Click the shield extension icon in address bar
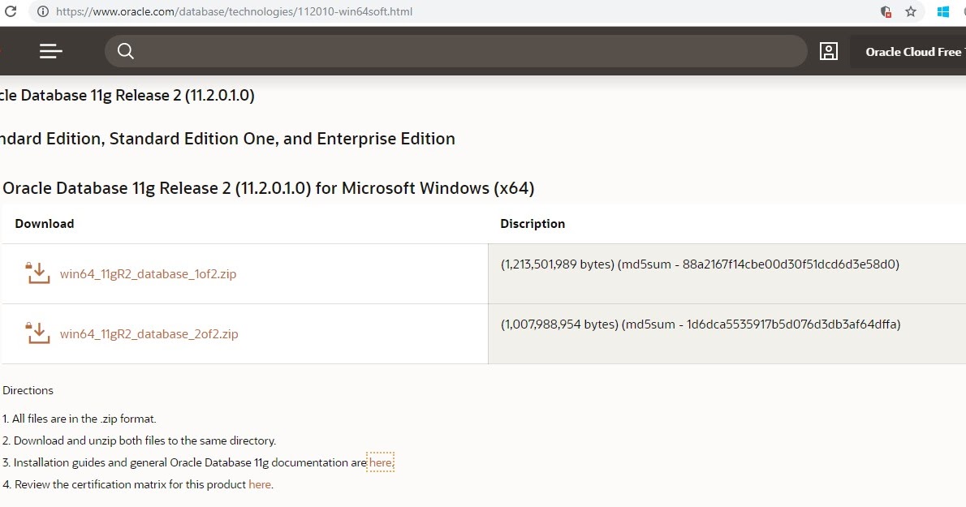Viewport: 966px width, 507px height. 886,11
